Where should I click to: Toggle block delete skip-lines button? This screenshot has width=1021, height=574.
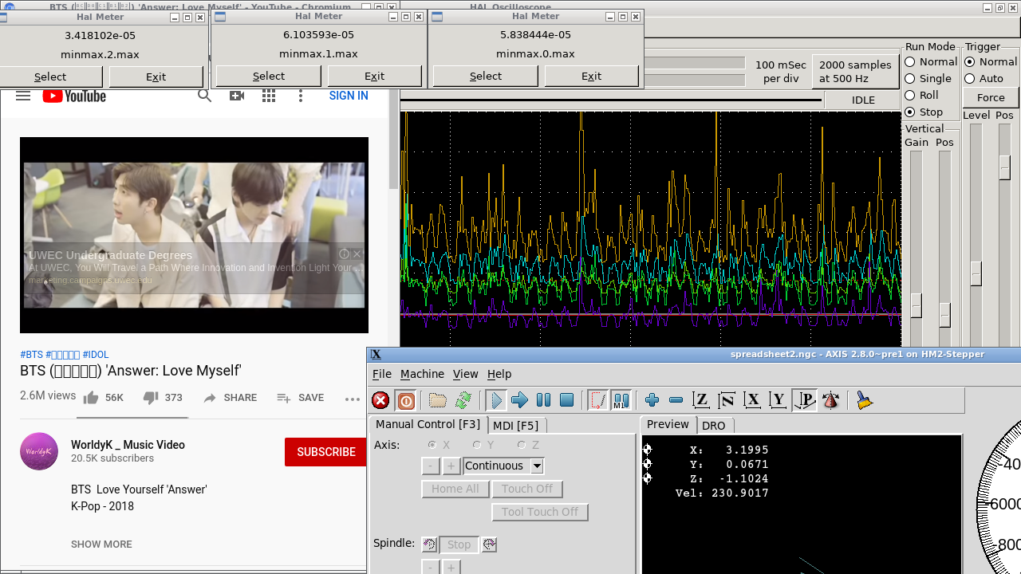point(597,400)
